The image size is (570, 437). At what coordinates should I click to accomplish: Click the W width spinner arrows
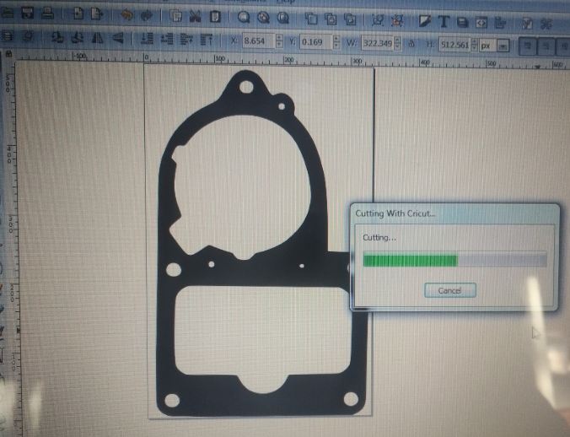[x=396, y=43]
